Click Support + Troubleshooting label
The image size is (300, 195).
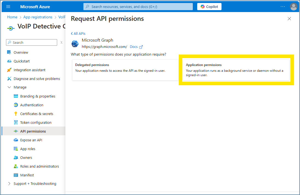[35, 184]
